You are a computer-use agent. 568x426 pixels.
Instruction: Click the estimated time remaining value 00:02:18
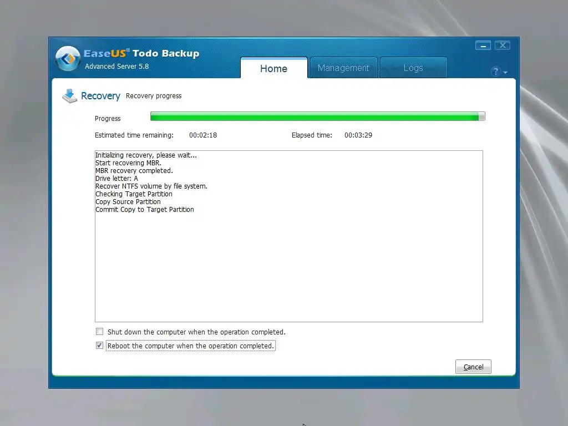[203, 135]
